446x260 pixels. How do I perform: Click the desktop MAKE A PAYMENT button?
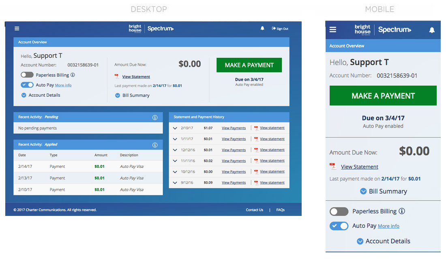[x=249, y=65]
